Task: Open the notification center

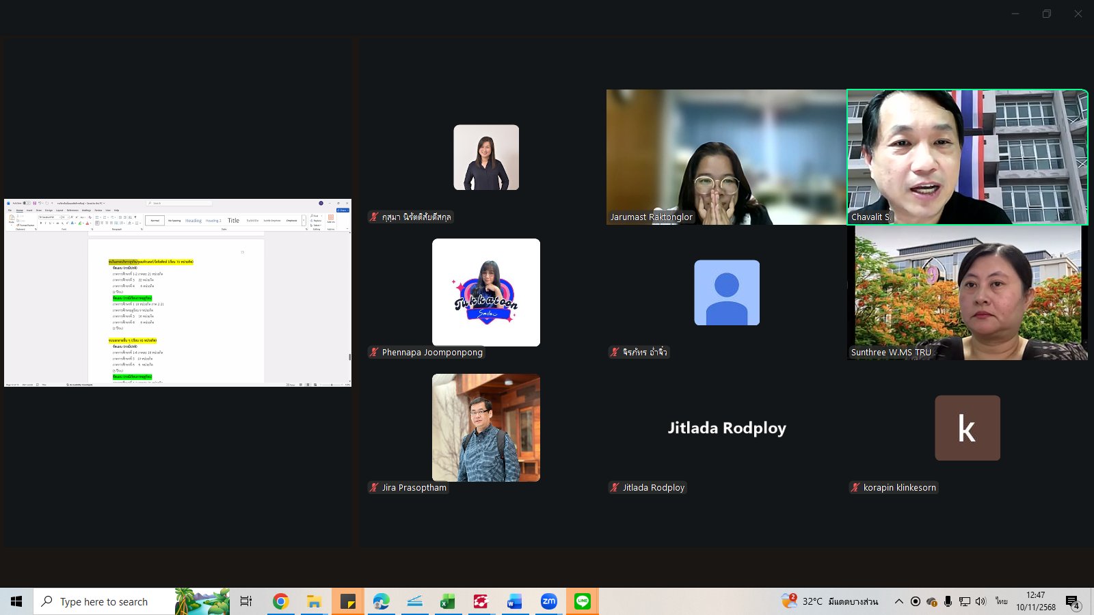Action: (x=1072, y=601)
